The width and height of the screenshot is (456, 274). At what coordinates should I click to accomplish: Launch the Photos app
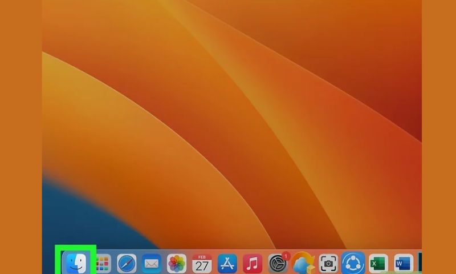click(x=177, y=264)
